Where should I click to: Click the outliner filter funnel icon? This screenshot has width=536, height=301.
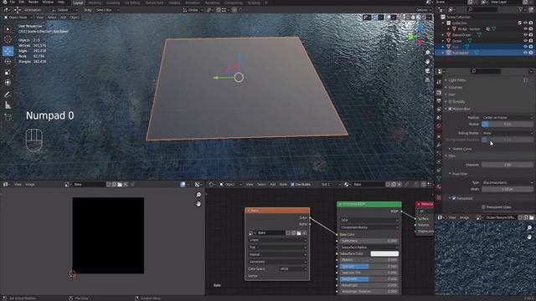(x=521, y=9)
